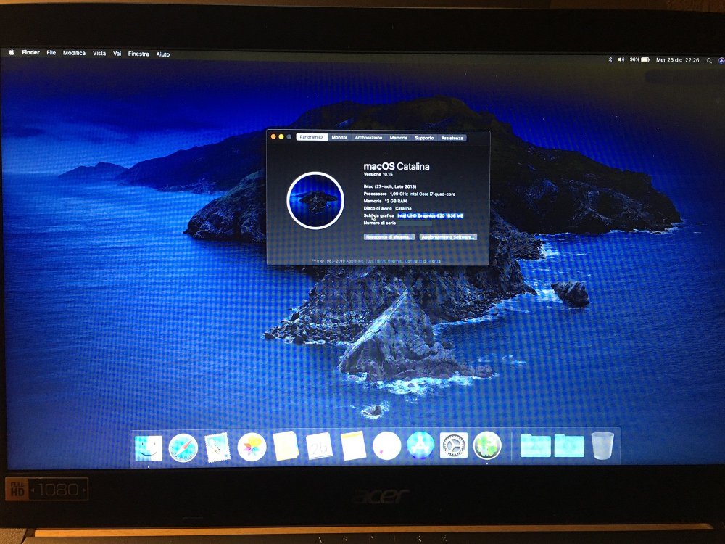Viewport: 725px width, 544px height.
Task: Click the Spotlight search magnifier icon
Action: pyautogui.click(x=709, y=61)
